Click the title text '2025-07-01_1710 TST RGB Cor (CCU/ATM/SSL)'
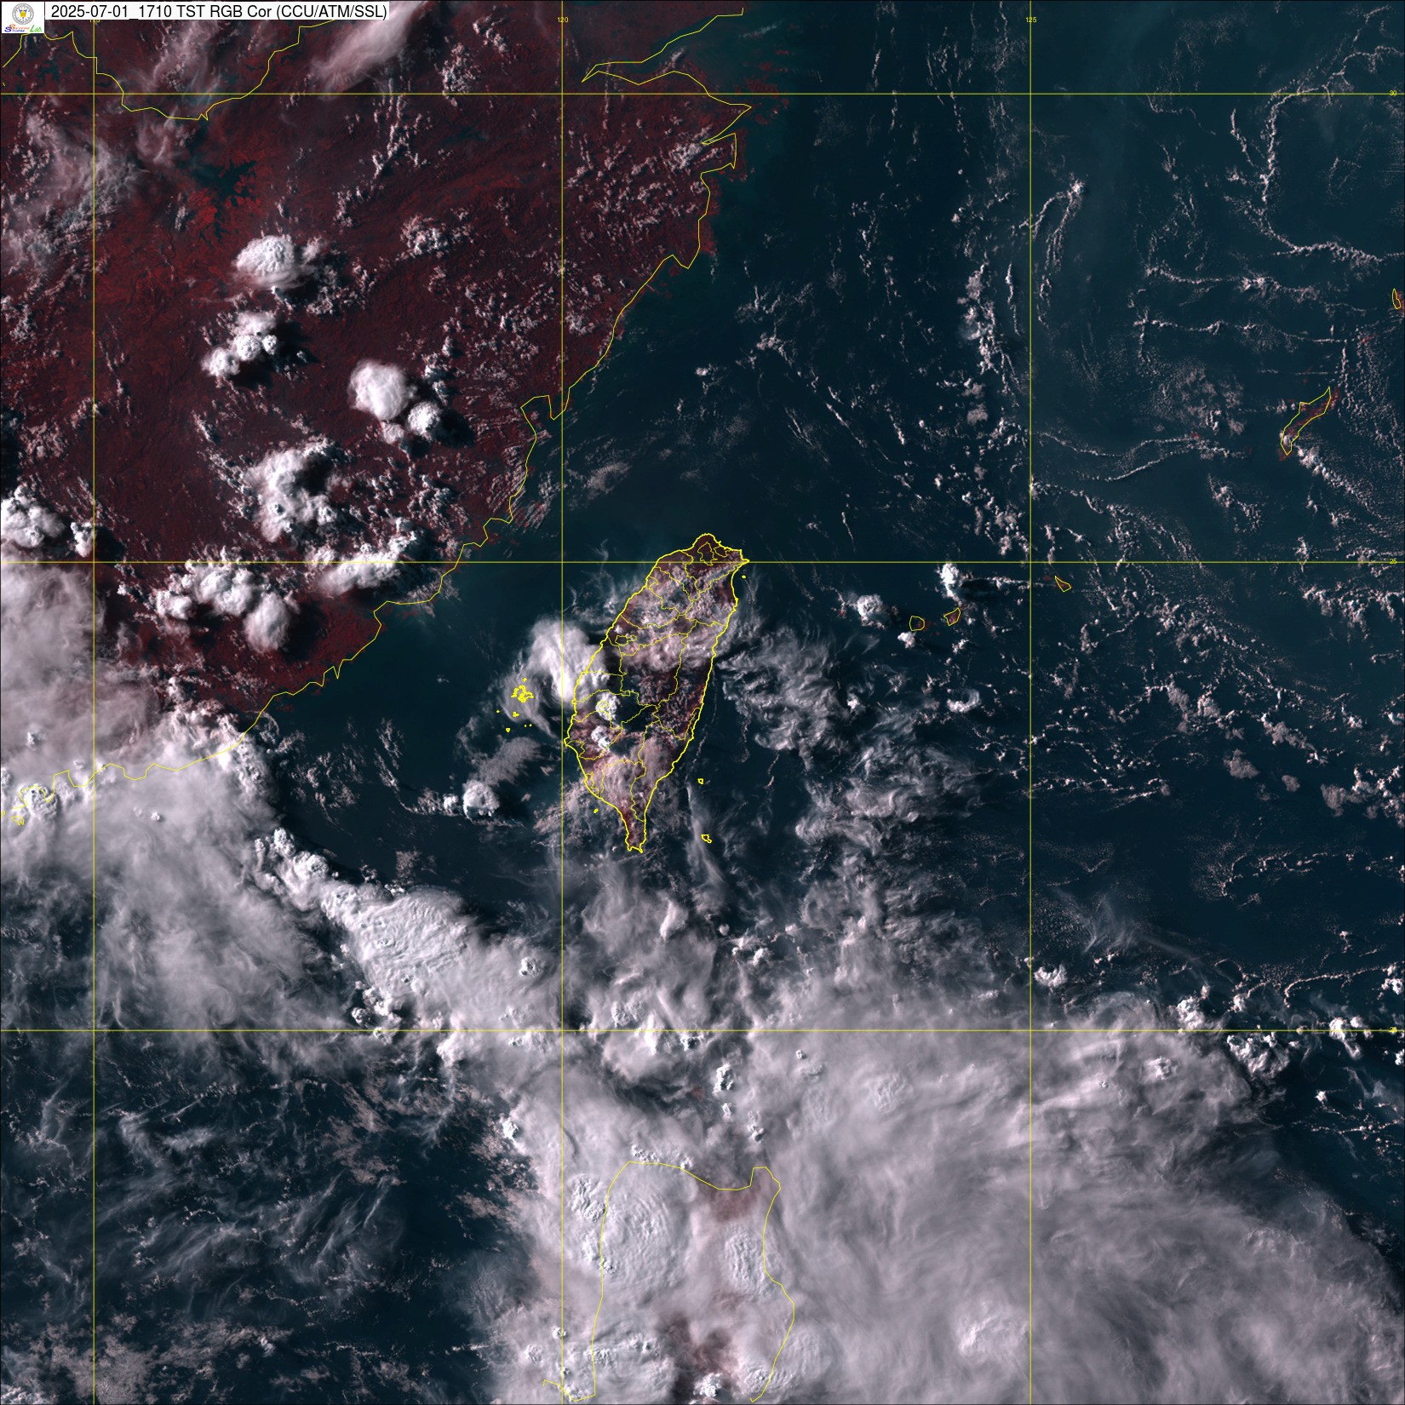The image size is (1405, 1405). [218, 11]
